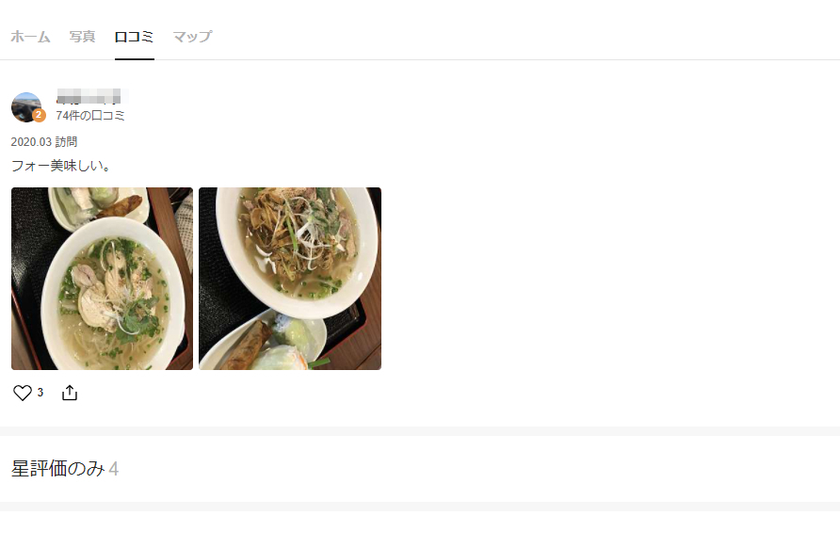Click the like count number 3

pos(40,392)
